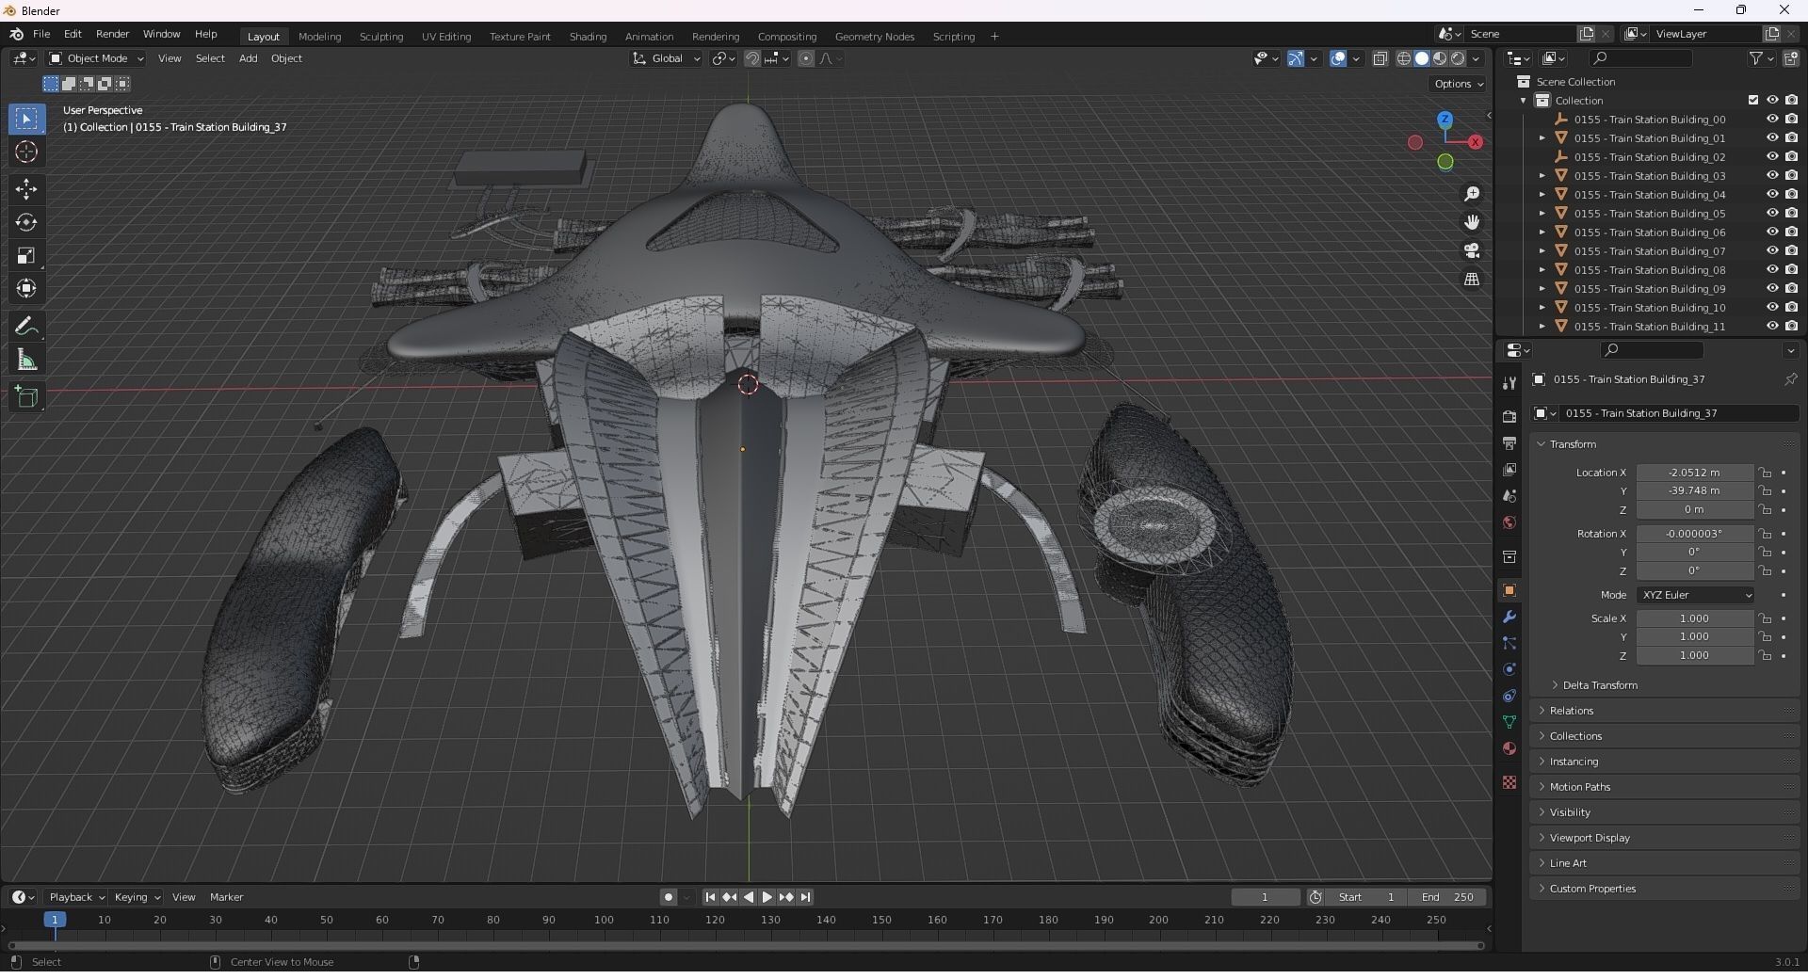
Task: Click the viewport zoom magnifier icon
Action: (x=1472, y=194)
